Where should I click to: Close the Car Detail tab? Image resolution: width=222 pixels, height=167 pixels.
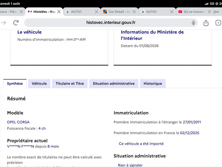point(134,12)
